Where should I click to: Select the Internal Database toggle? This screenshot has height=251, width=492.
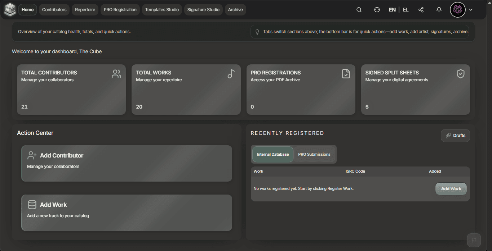tap(273, 154)
